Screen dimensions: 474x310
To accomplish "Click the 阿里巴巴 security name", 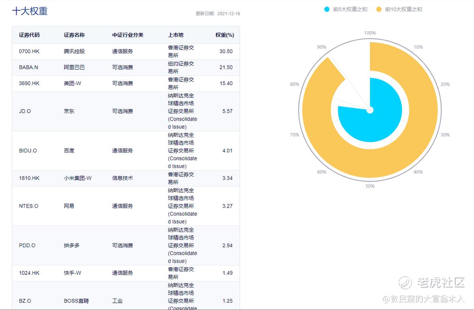I will click(74, 67).
